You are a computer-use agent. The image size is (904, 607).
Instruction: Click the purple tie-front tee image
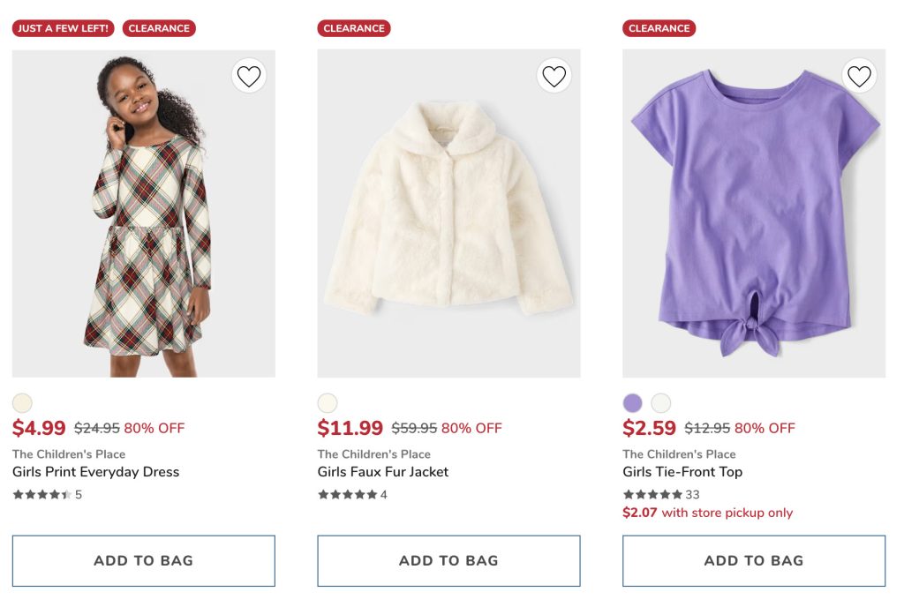coord(753,221)
